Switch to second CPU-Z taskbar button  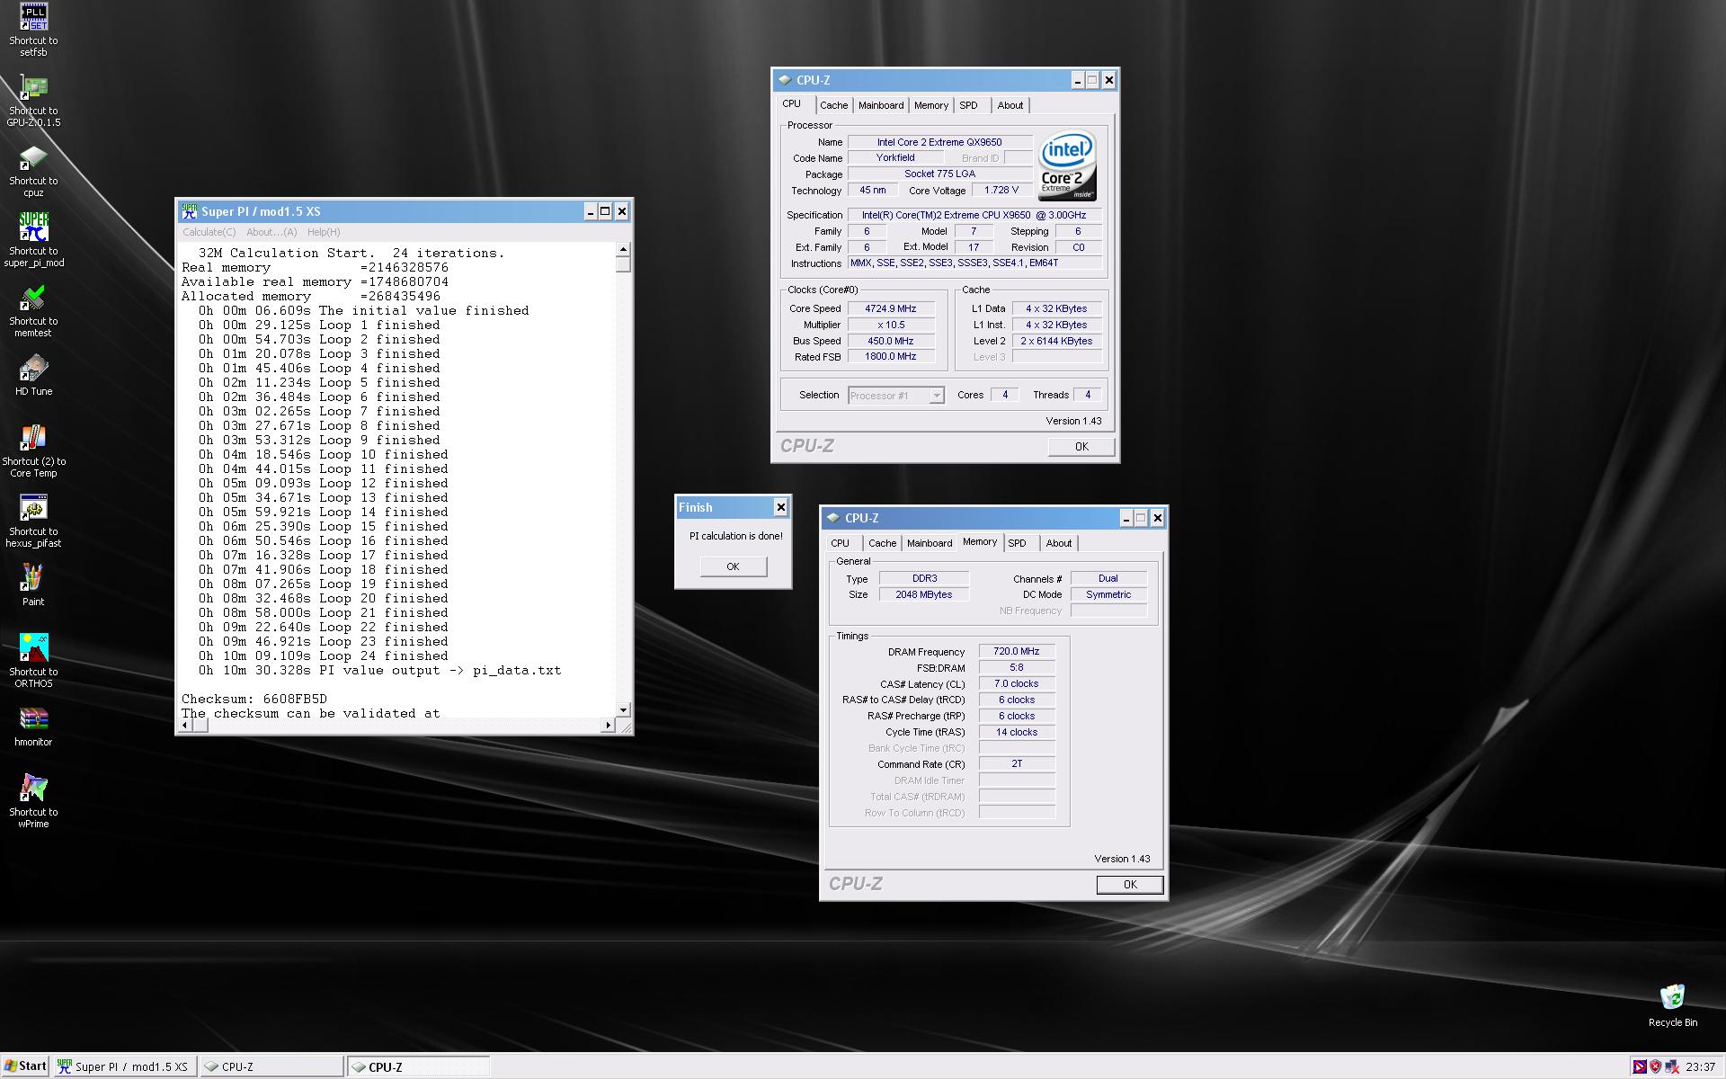click(x=418, y=1066)
